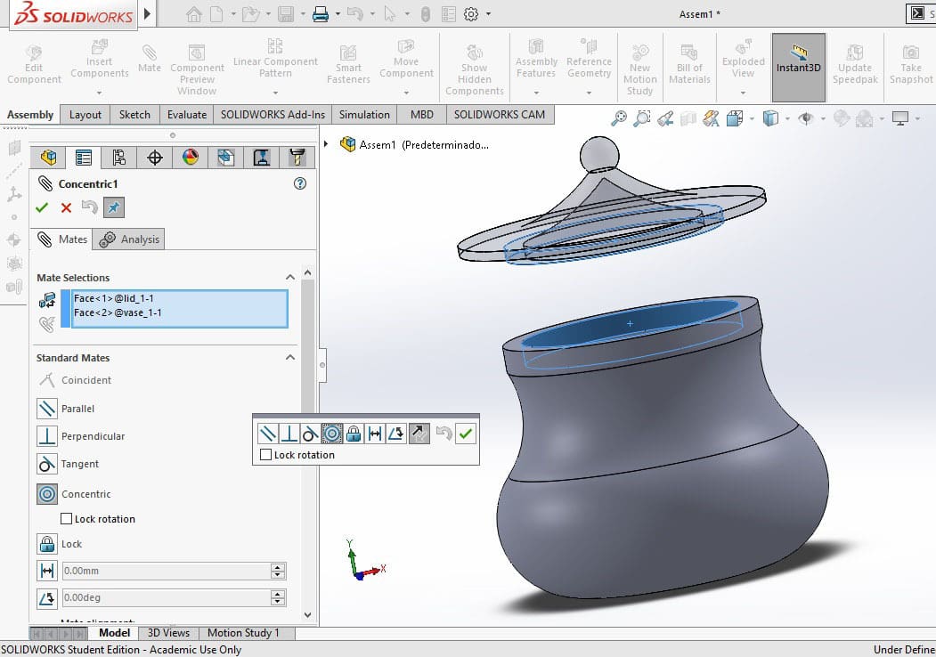Open the Motion Study 1 tab
The height and width of the screenshot is (657, 936).
pos(243,633)
